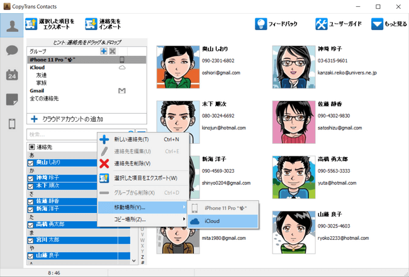Jump to letter Z in alphabet index
This screenshot has width=409, height=277.
pyautogui.click(x=142, y=257)
